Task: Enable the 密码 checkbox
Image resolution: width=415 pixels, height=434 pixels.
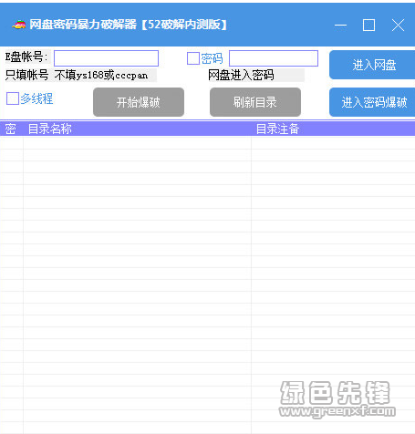Action: coord(192,58)
